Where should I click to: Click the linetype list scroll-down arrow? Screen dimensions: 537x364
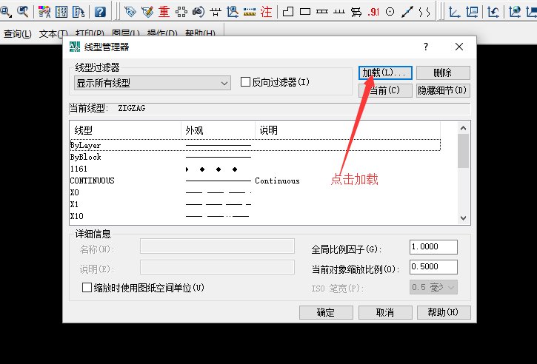[464, 218]
